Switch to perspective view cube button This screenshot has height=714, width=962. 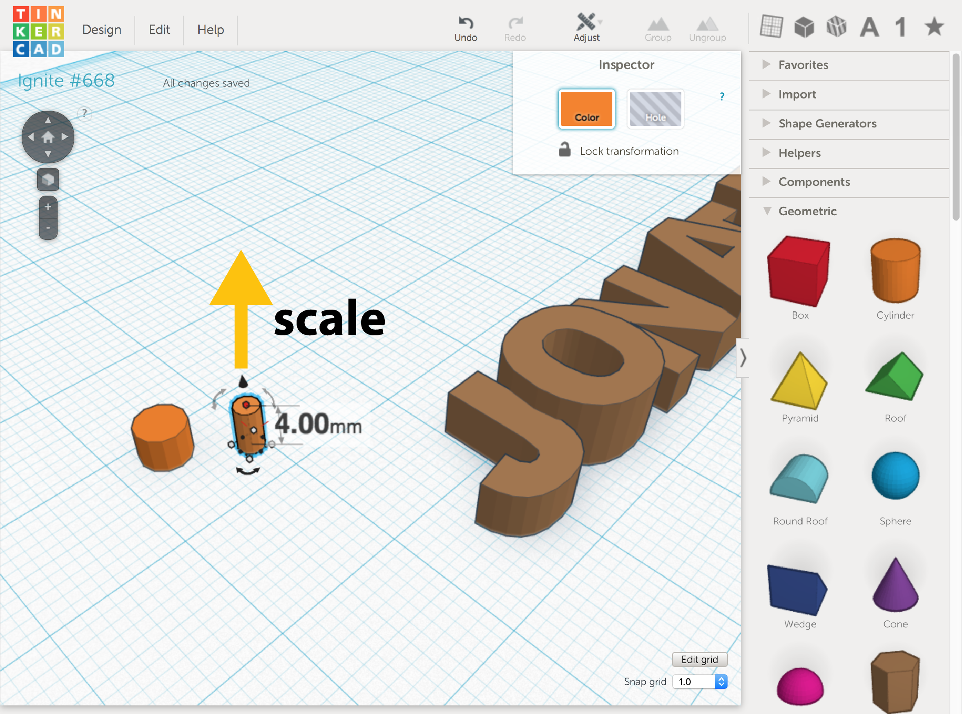click(48, 179)
